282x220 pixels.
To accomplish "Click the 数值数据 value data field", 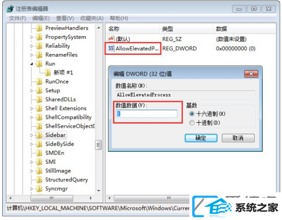I will (x=147, y=114).
